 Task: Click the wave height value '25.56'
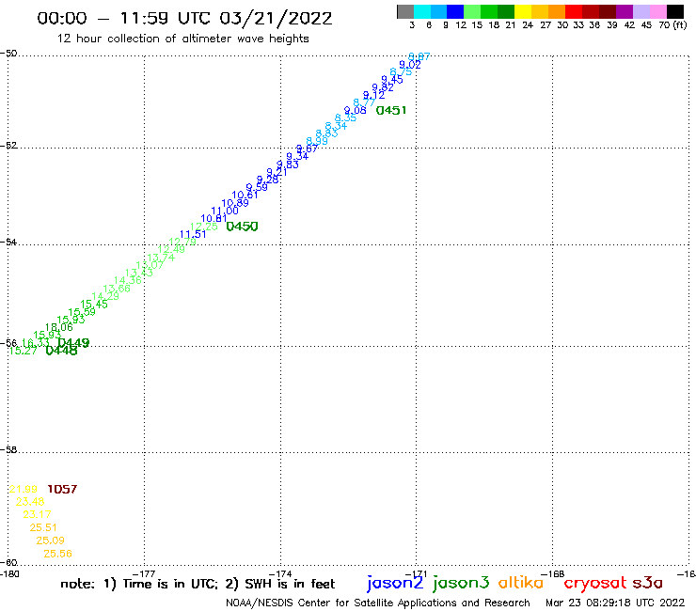(x=57, y=554)
